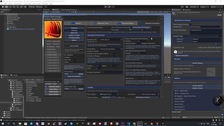Open the Free Aspect dropdown in Game view
The image size is (224, 126).
tap(61, 12)
